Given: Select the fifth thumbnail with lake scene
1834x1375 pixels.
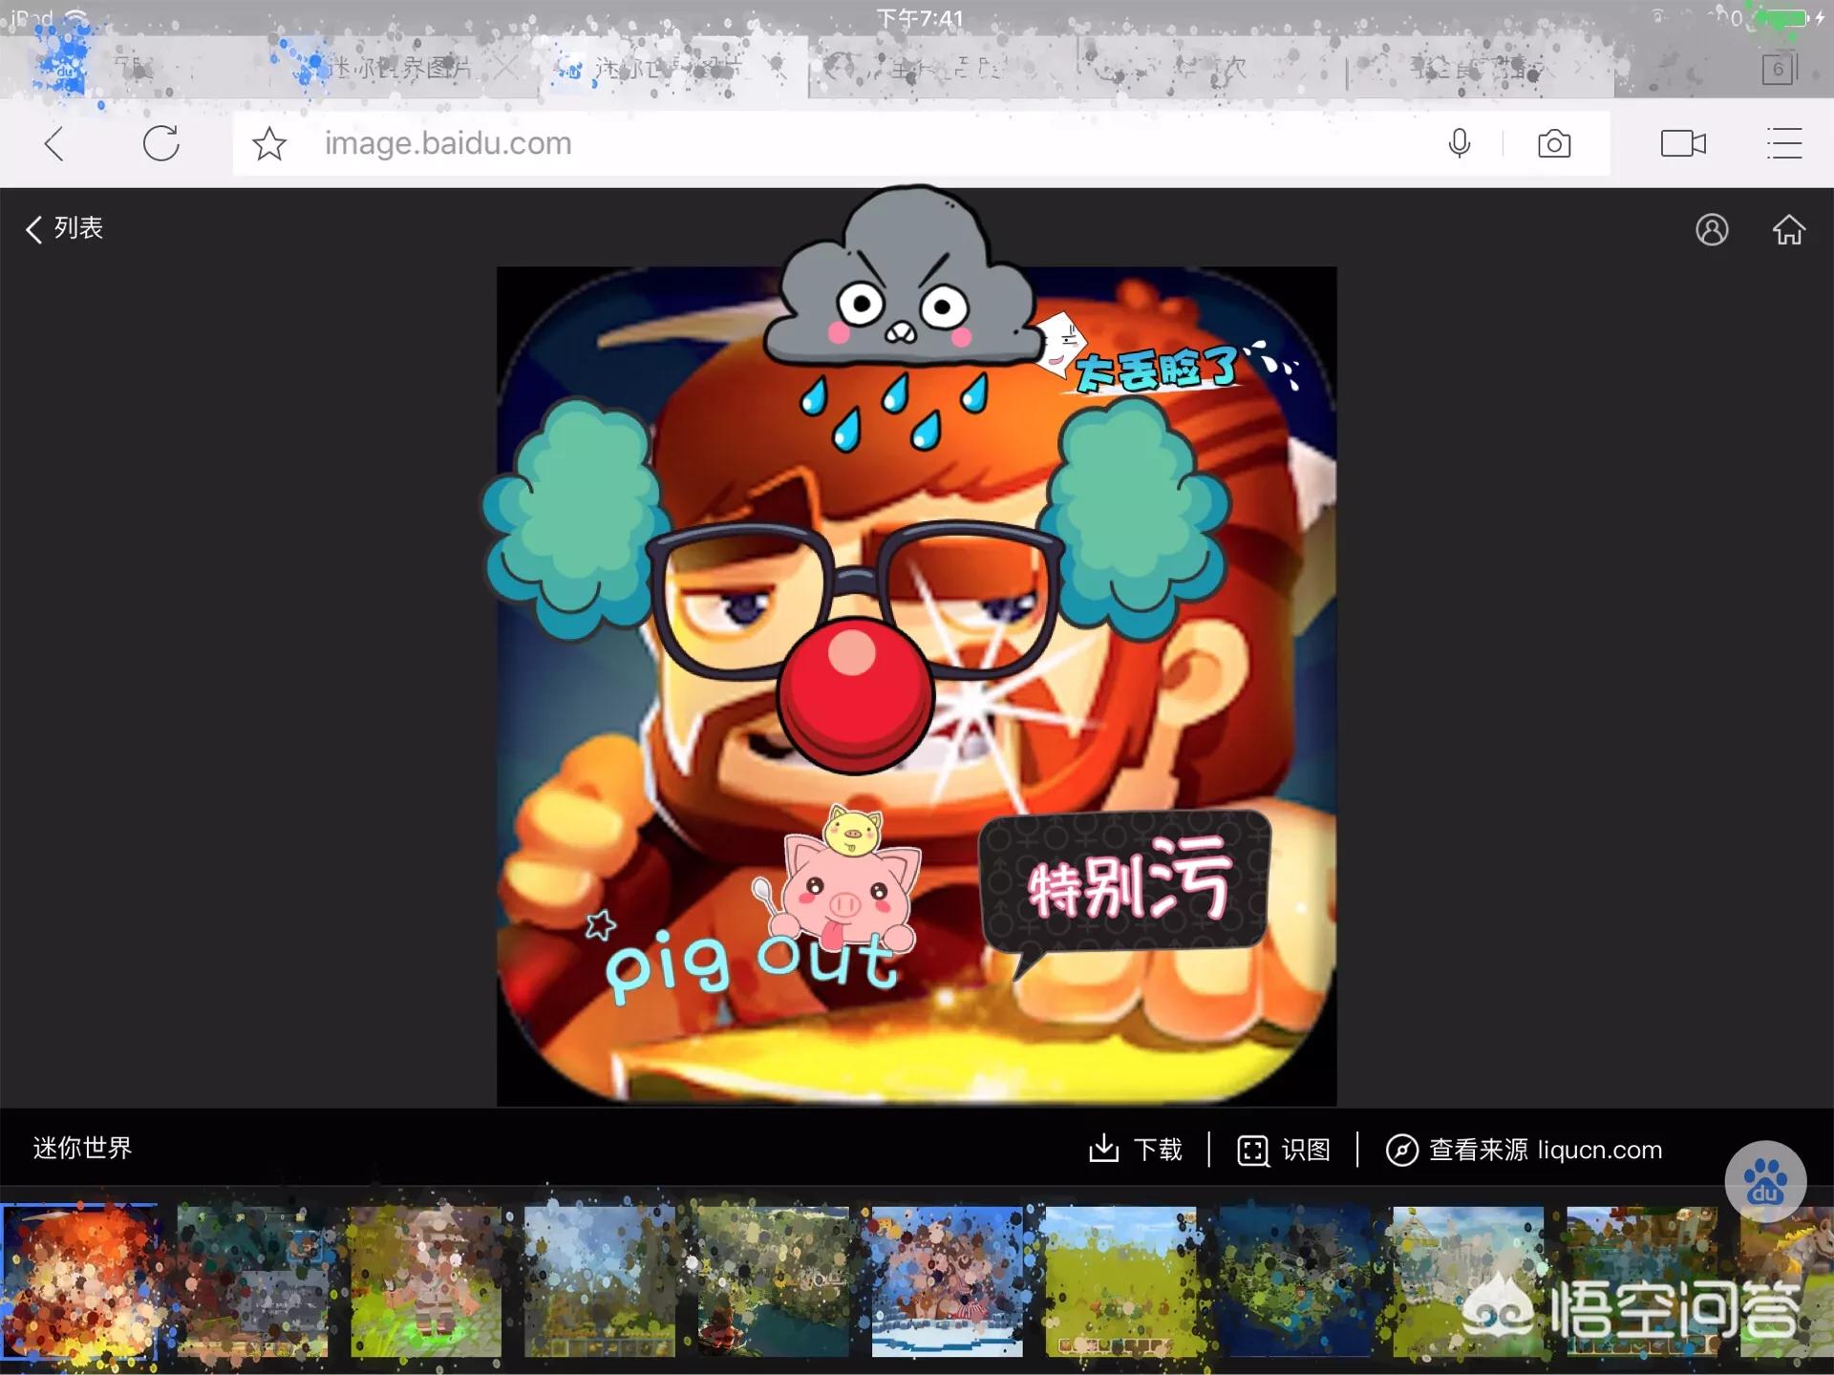Looking at the screenshot, I should click(x=774, y=1281).
